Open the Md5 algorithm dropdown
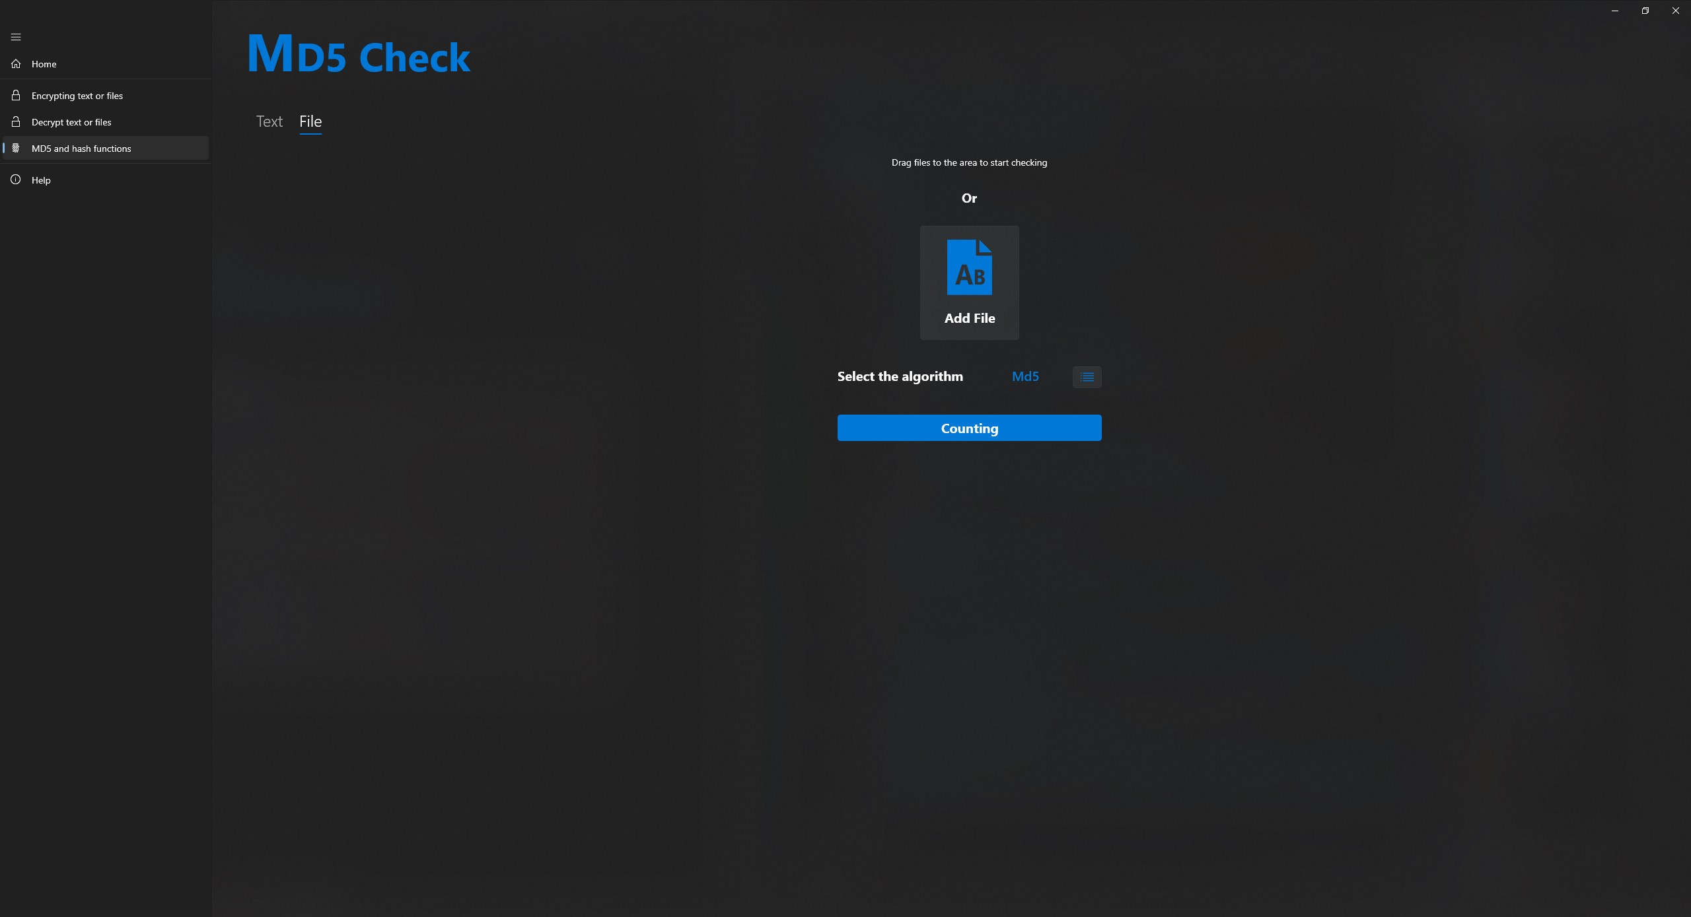The width and height of the screenshot is (1691, 917). click(1025, 376)
